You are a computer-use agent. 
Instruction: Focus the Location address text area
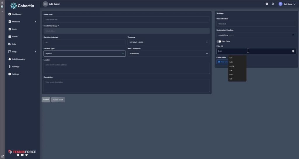[127, 68]
